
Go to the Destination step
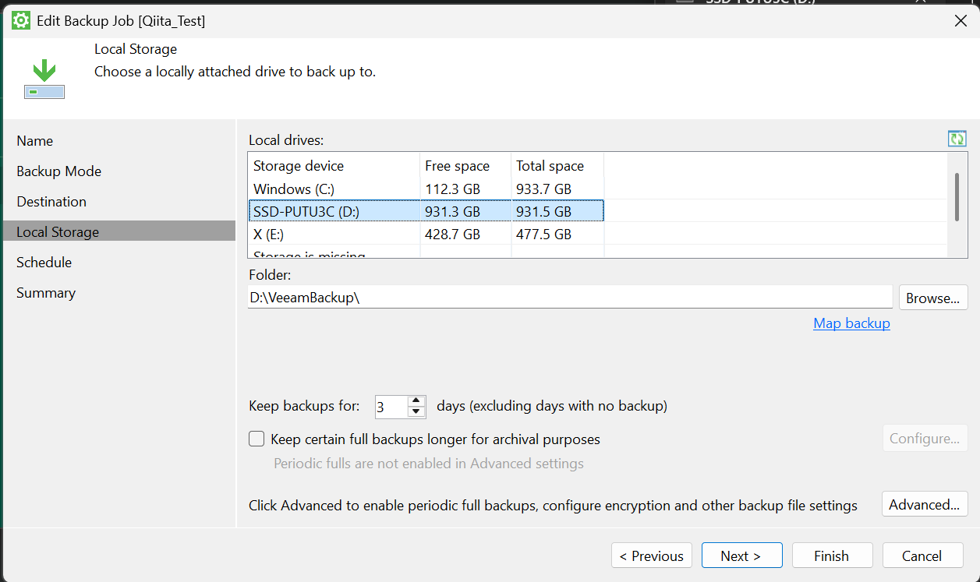pyautogui.click(x=51, y=202)
